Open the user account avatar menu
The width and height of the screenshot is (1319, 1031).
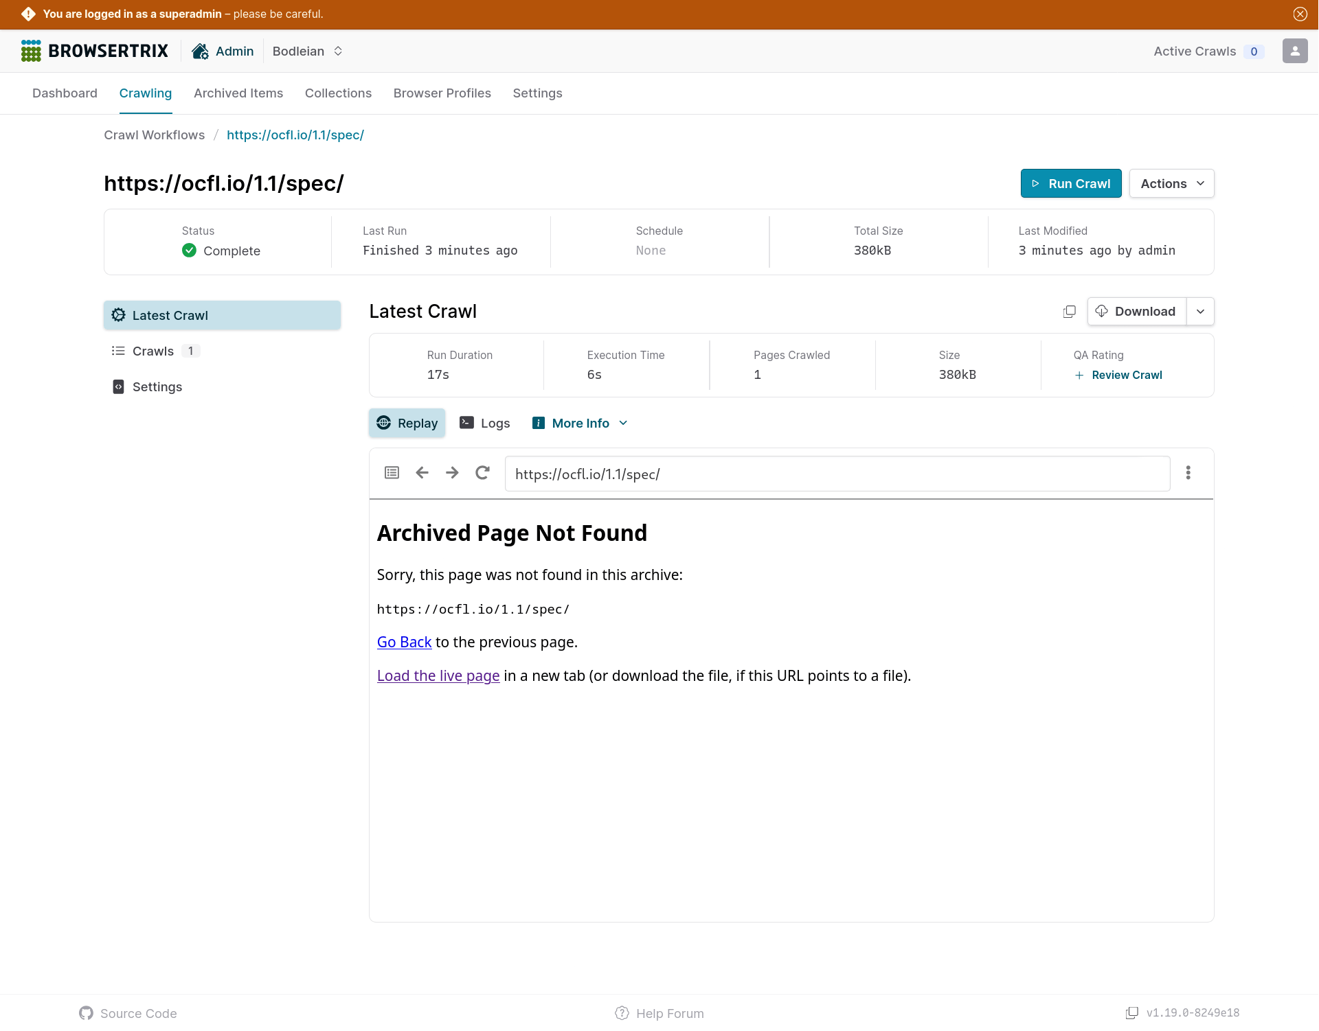point(1294,51)
